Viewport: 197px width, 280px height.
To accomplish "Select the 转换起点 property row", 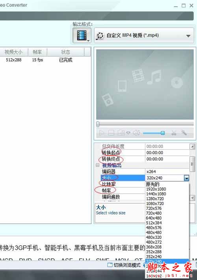I will click(x=123, y=153).
